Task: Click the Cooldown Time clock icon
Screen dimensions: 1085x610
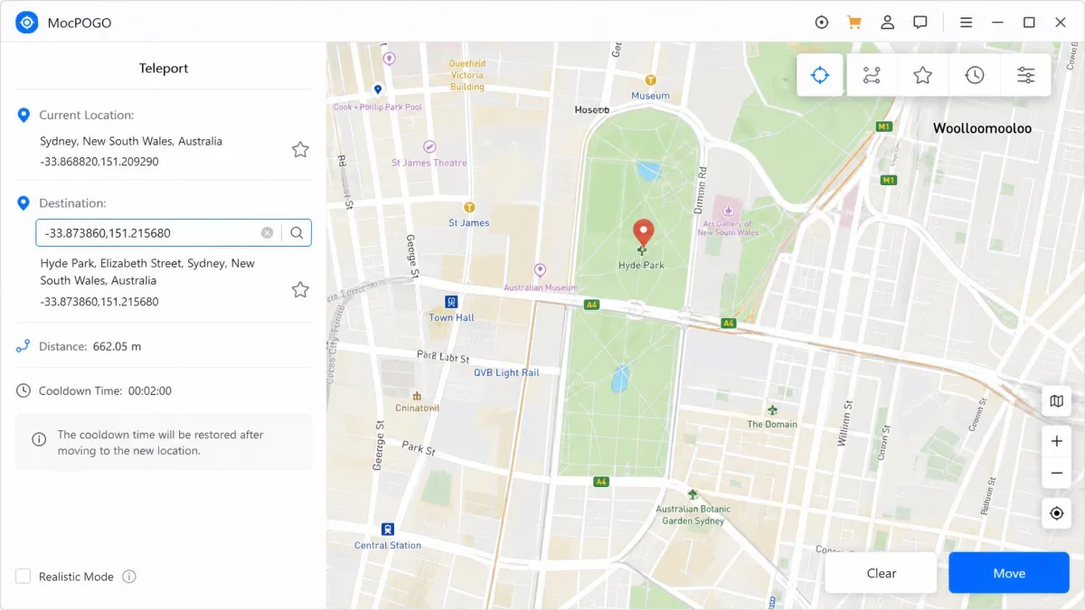Action: pos(24,391)
